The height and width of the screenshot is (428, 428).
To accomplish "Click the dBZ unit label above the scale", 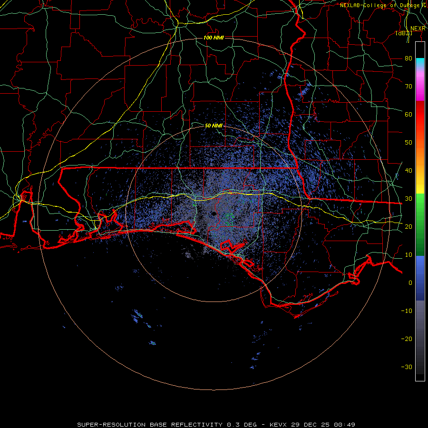I will (404, 33).
